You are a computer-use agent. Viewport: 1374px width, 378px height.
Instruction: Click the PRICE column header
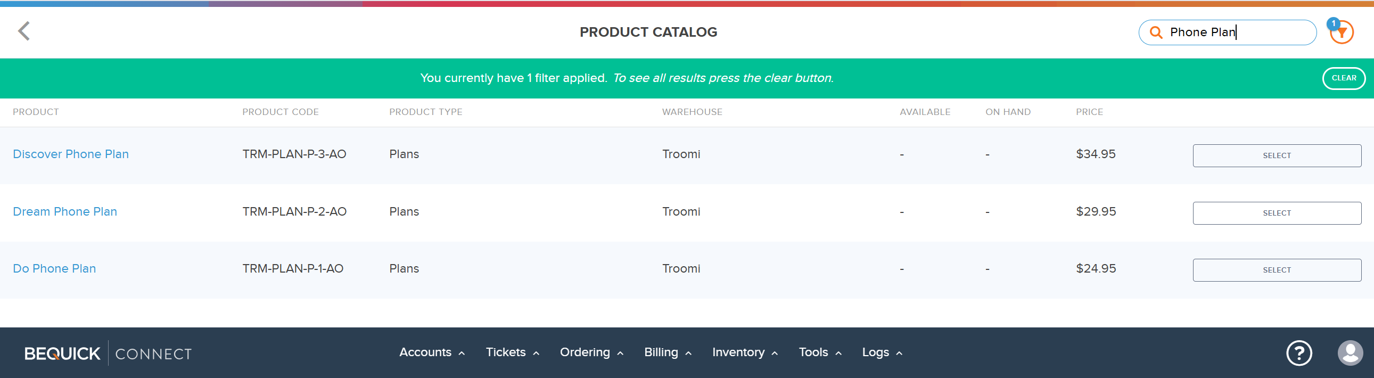click(1089, 112)
